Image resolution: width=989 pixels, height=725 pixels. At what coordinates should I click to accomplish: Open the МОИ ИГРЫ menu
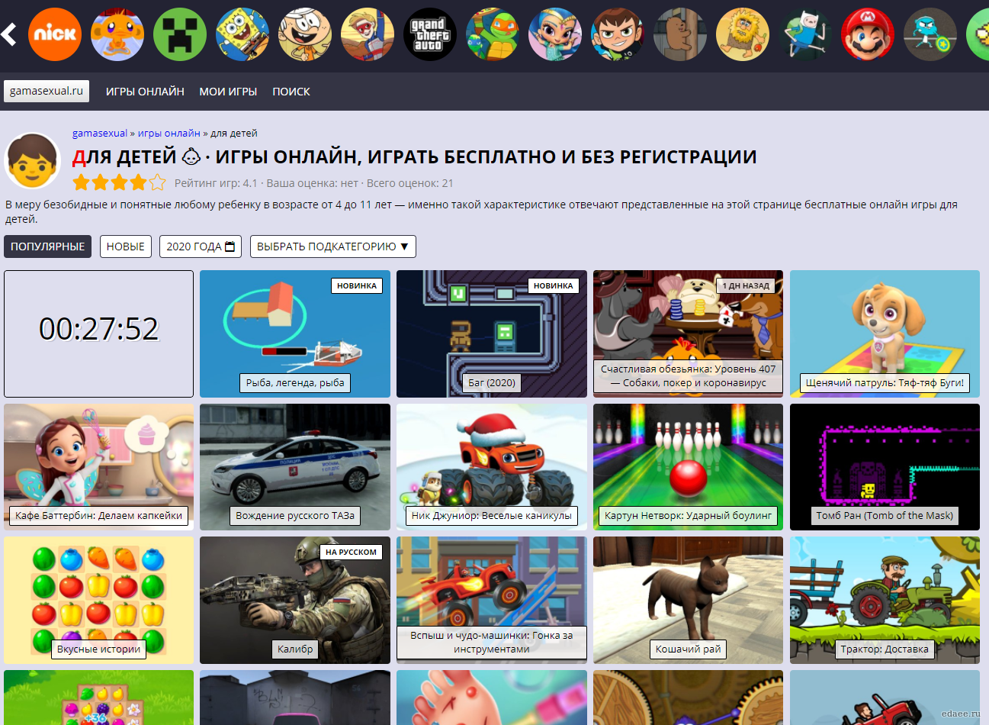(228, 92)
